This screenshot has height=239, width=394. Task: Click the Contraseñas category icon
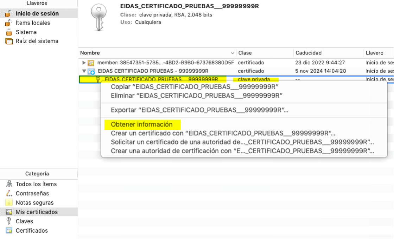point(9,193)
